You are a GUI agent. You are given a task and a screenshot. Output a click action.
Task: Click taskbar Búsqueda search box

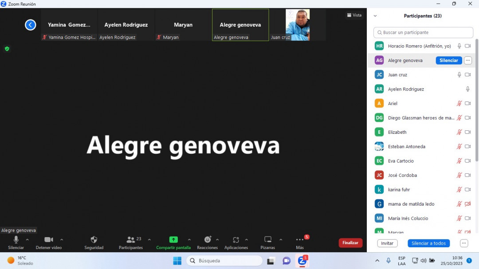pyautogui.click(x=224, y=261)
